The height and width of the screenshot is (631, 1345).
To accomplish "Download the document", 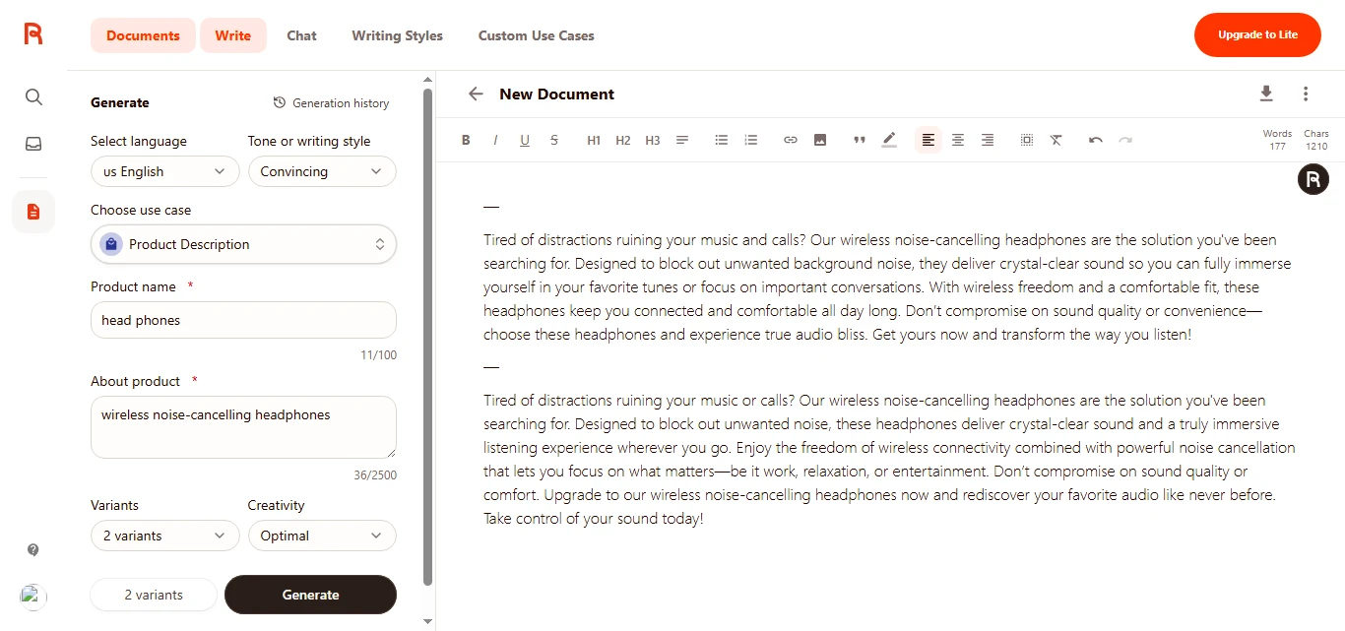I will coord(1266,94).
